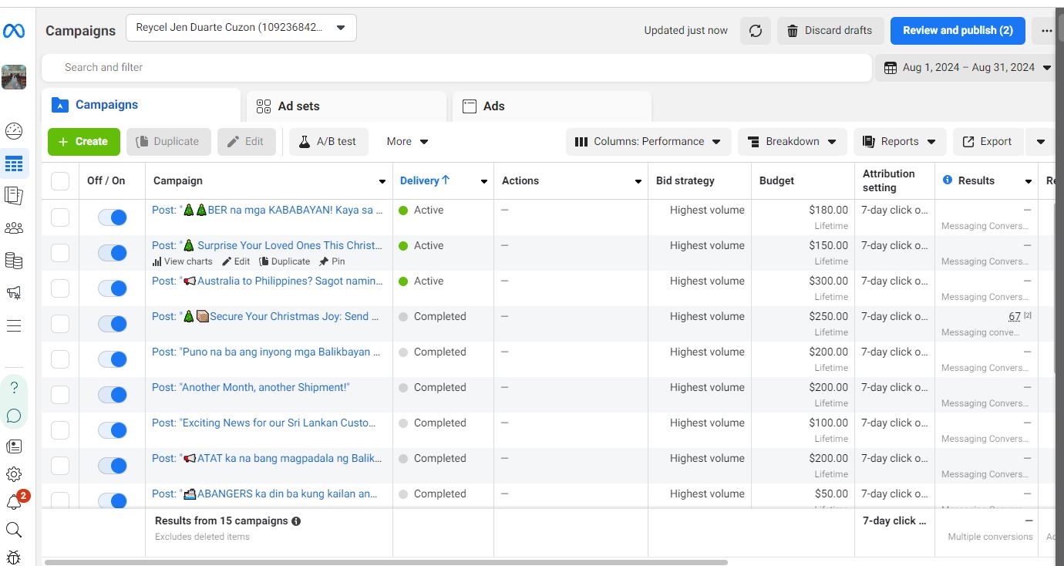Viewport: 1064px width, 566px height.
Task: Open the Settings gear icon
Action: 14,474
